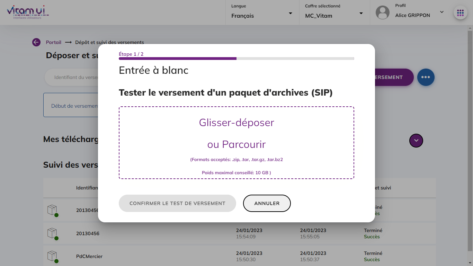Click the package icon of the 15:54:09 row
This screenshot has width=473, height=266.
click(x=52, y=233)
